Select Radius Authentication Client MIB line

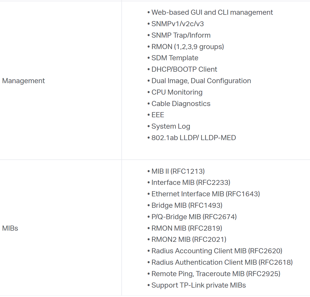point(222,262)
